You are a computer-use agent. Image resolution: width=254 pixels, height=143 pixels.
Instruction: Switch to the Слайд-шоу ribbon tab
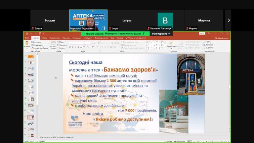click(x=88, y=38)
